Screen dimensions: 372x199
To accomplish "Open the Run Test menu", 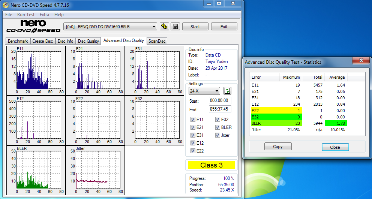I will tap(26, 15).
